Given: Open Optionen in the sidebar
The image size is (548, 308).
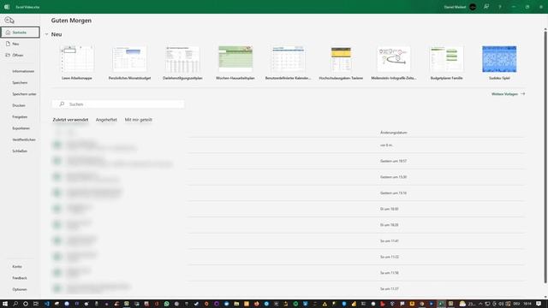Looking at the screenshot, I should pos(20,289).
